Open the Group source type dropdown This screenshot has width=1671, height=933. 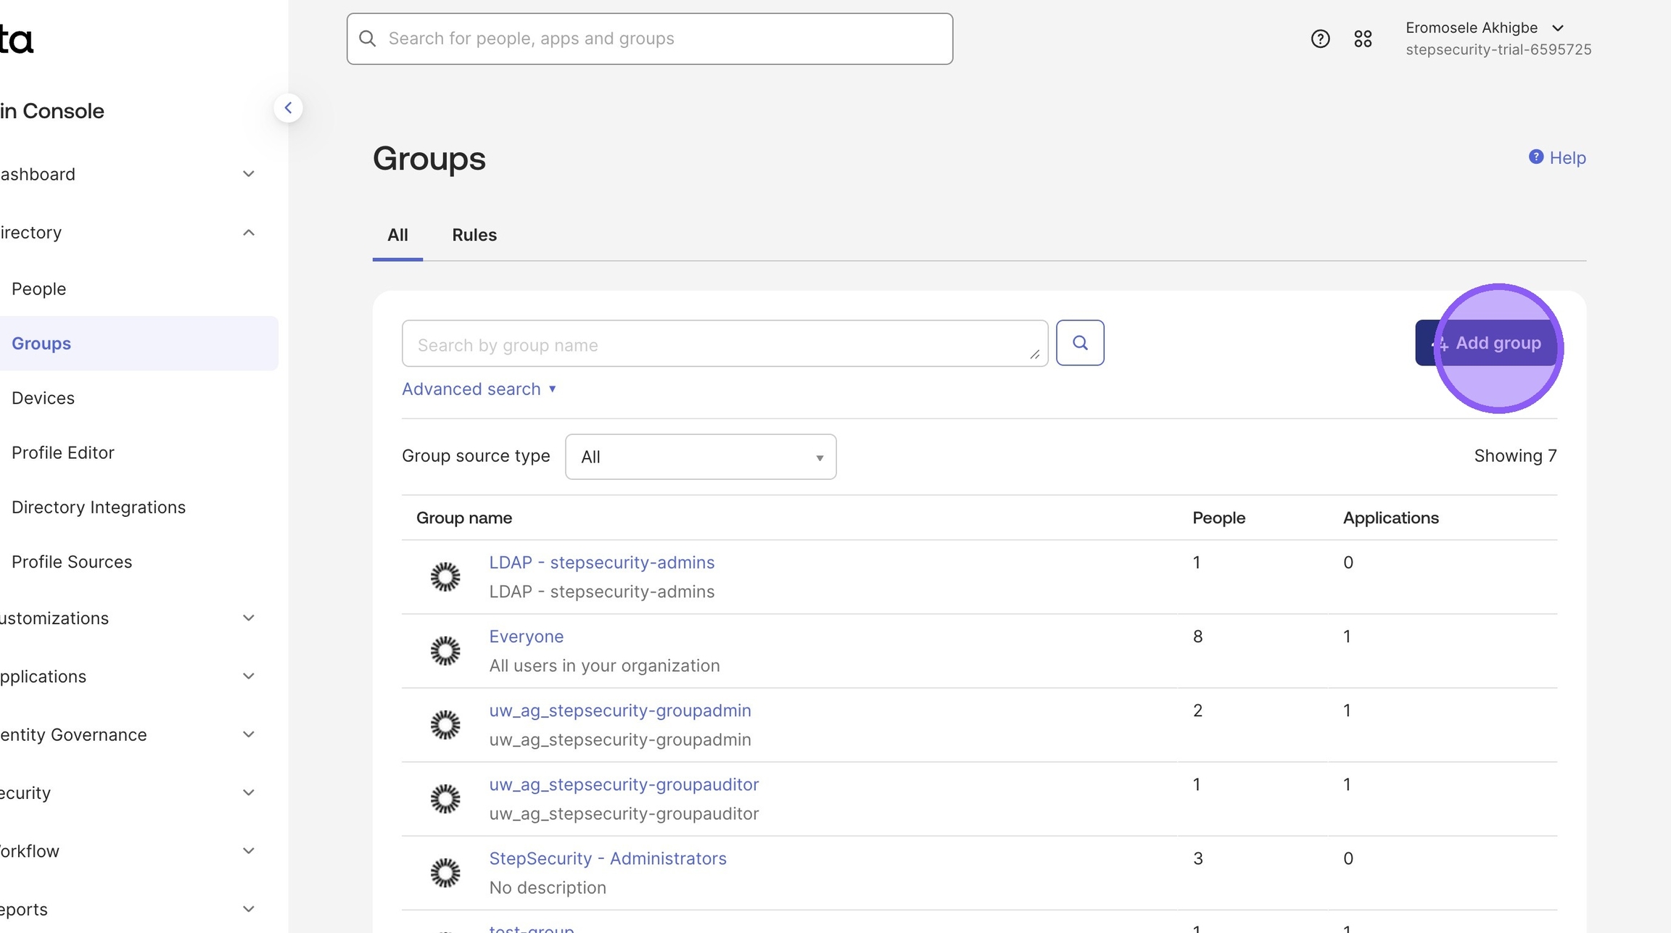(700, 457)
